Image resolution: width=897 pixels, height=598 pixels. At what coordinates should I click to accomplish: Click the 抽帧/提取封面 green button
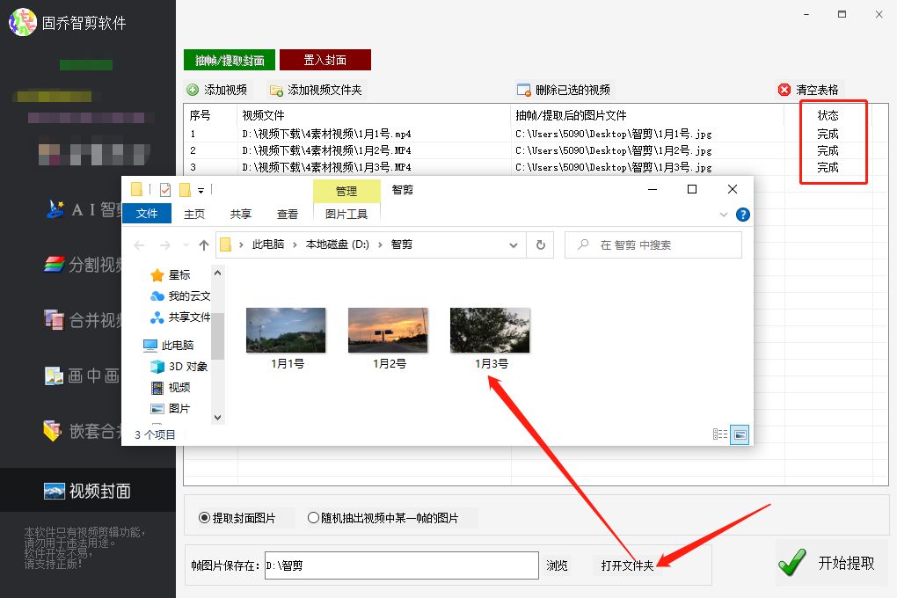(230, 60)
